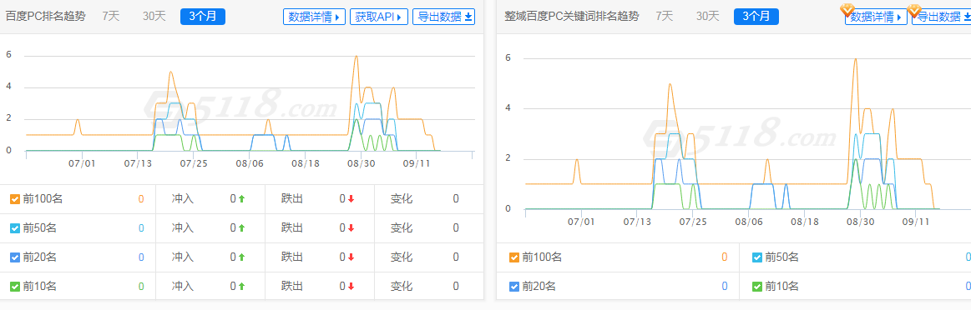Click the red down arrow in 前100名 row
Screen dimensions: 971x310
click(x=351, y=199)
